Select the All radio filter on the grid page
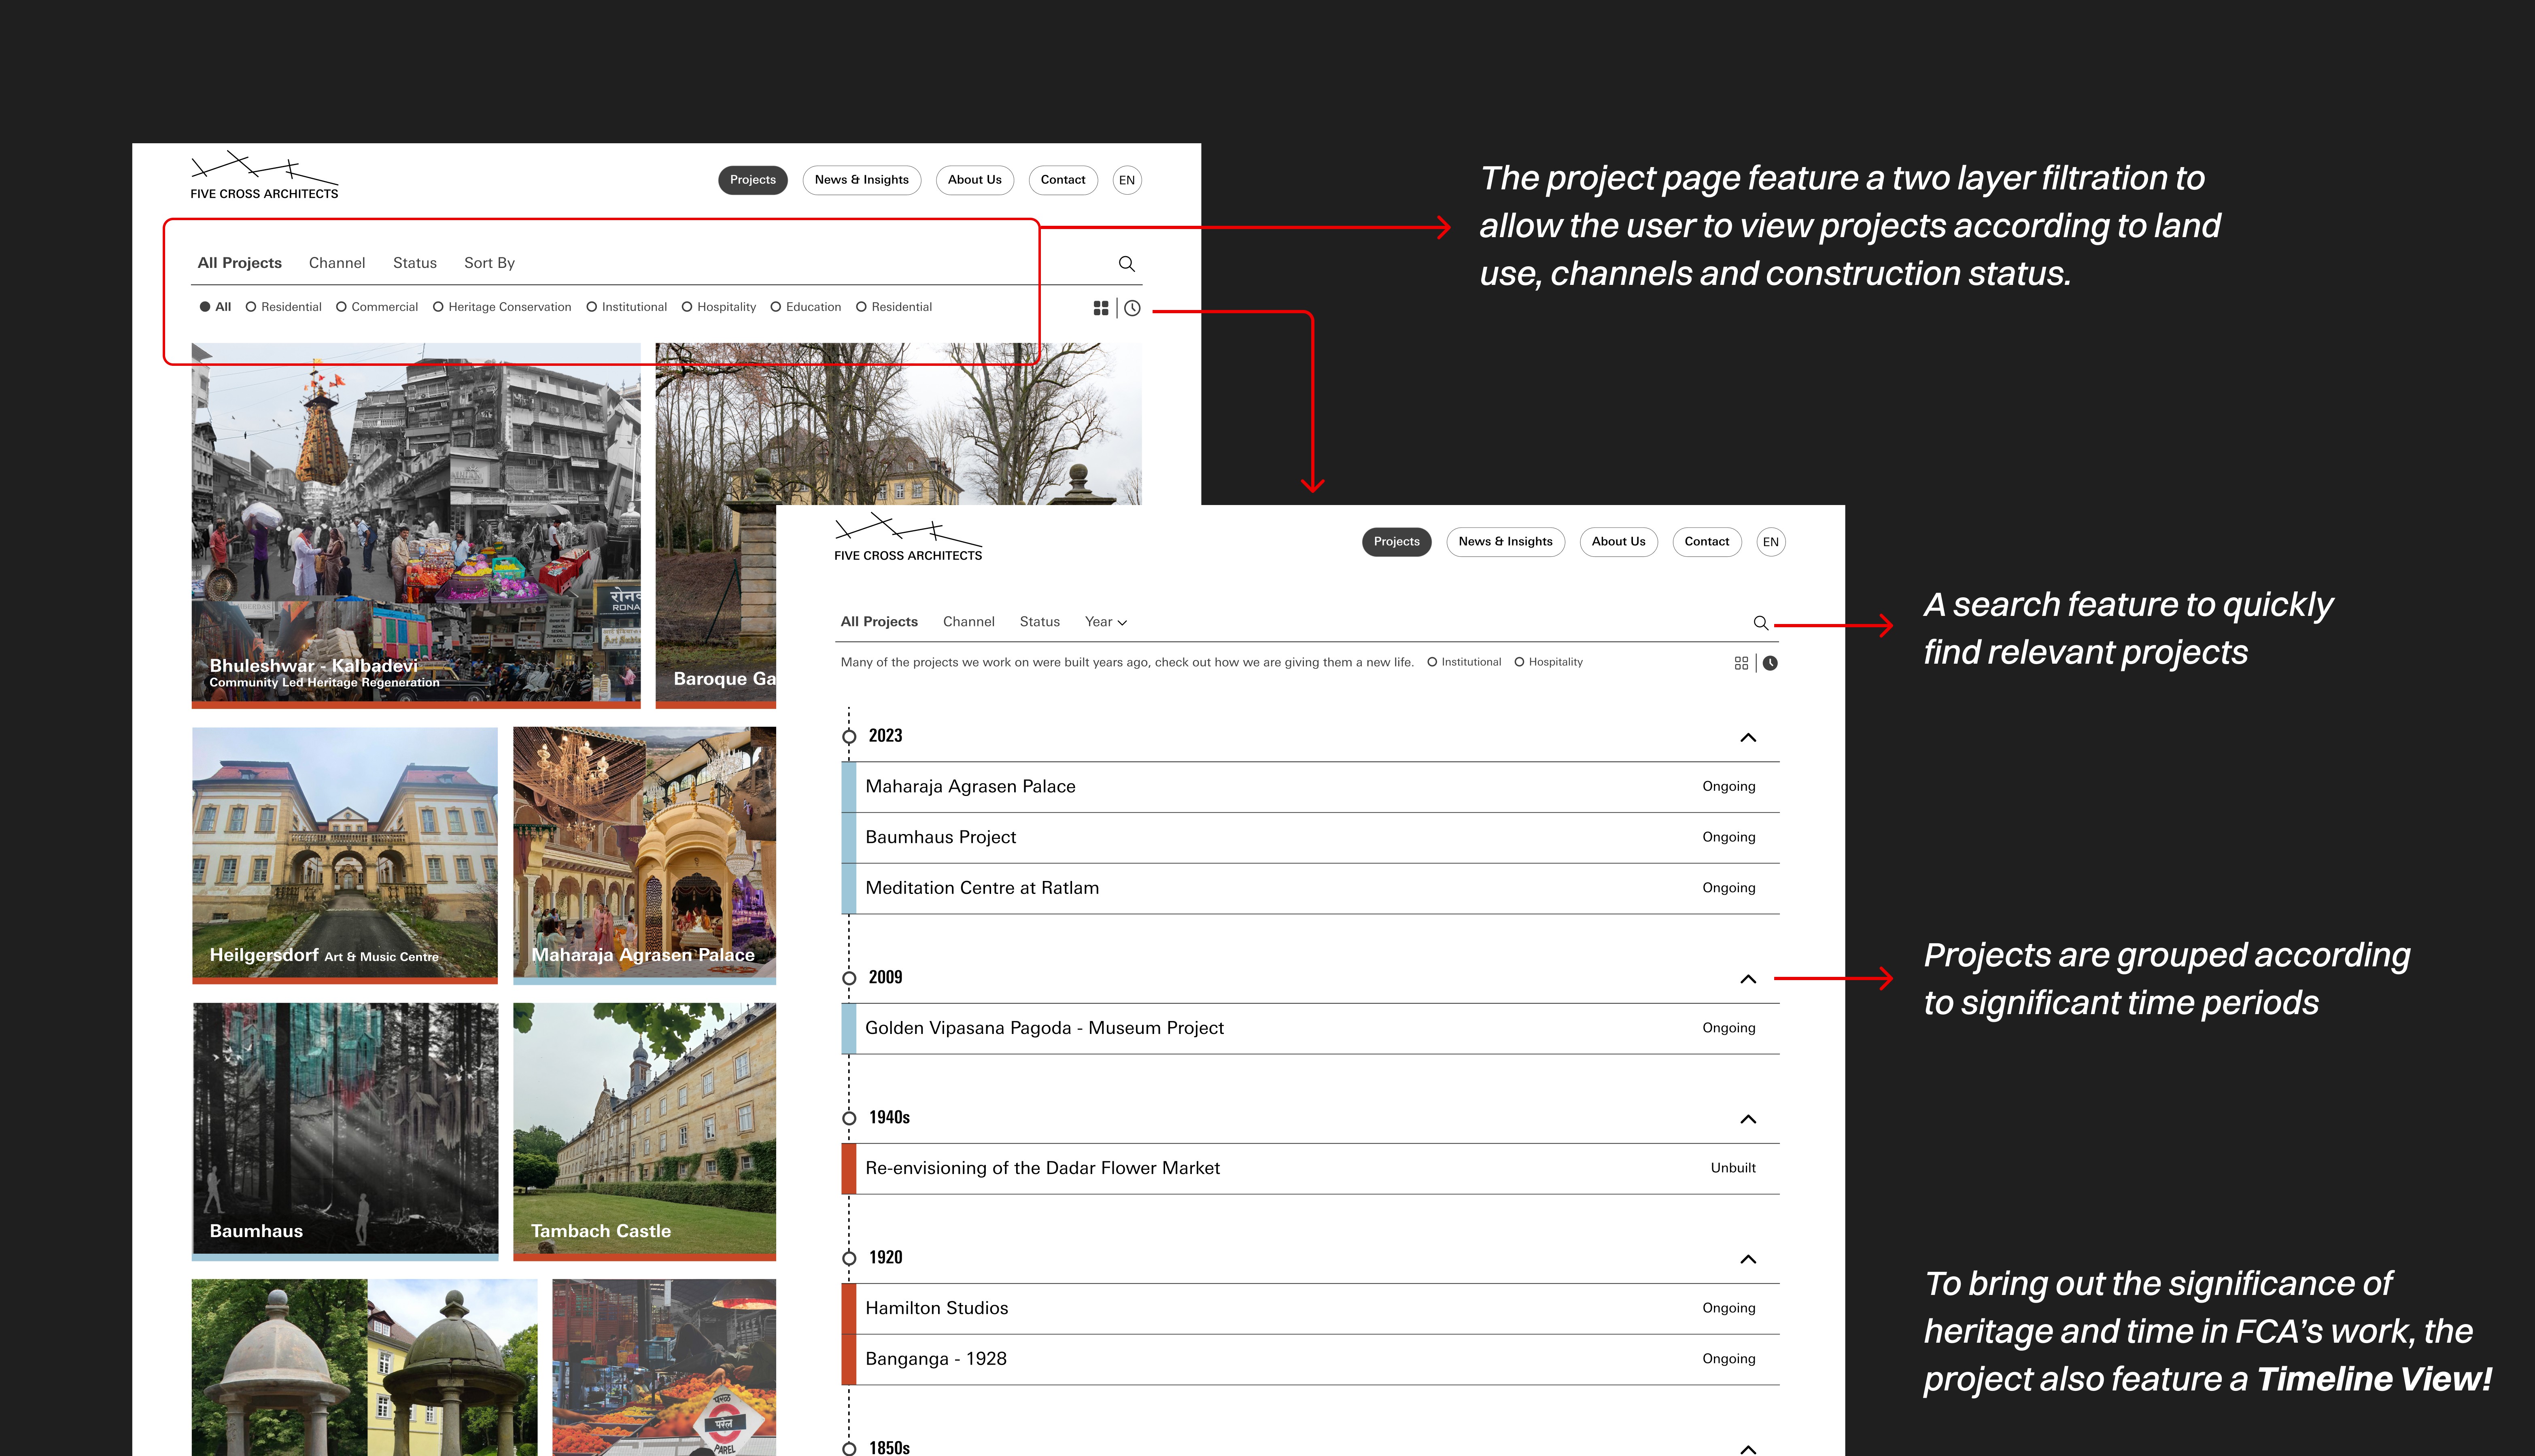 (215, 307)
